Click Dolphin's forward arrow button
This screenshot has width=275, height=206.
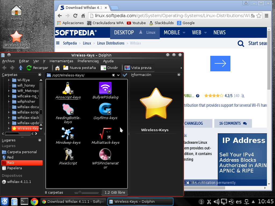pos(12,68)
